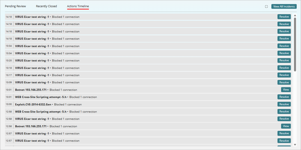Select the 12:58 Botnet 193.166.255.171 title

[x=31, y=126]
